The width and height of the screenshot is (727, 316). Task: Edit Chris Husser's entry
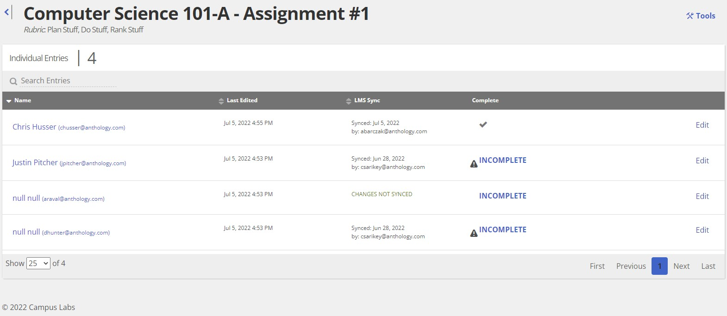(702, 125)
